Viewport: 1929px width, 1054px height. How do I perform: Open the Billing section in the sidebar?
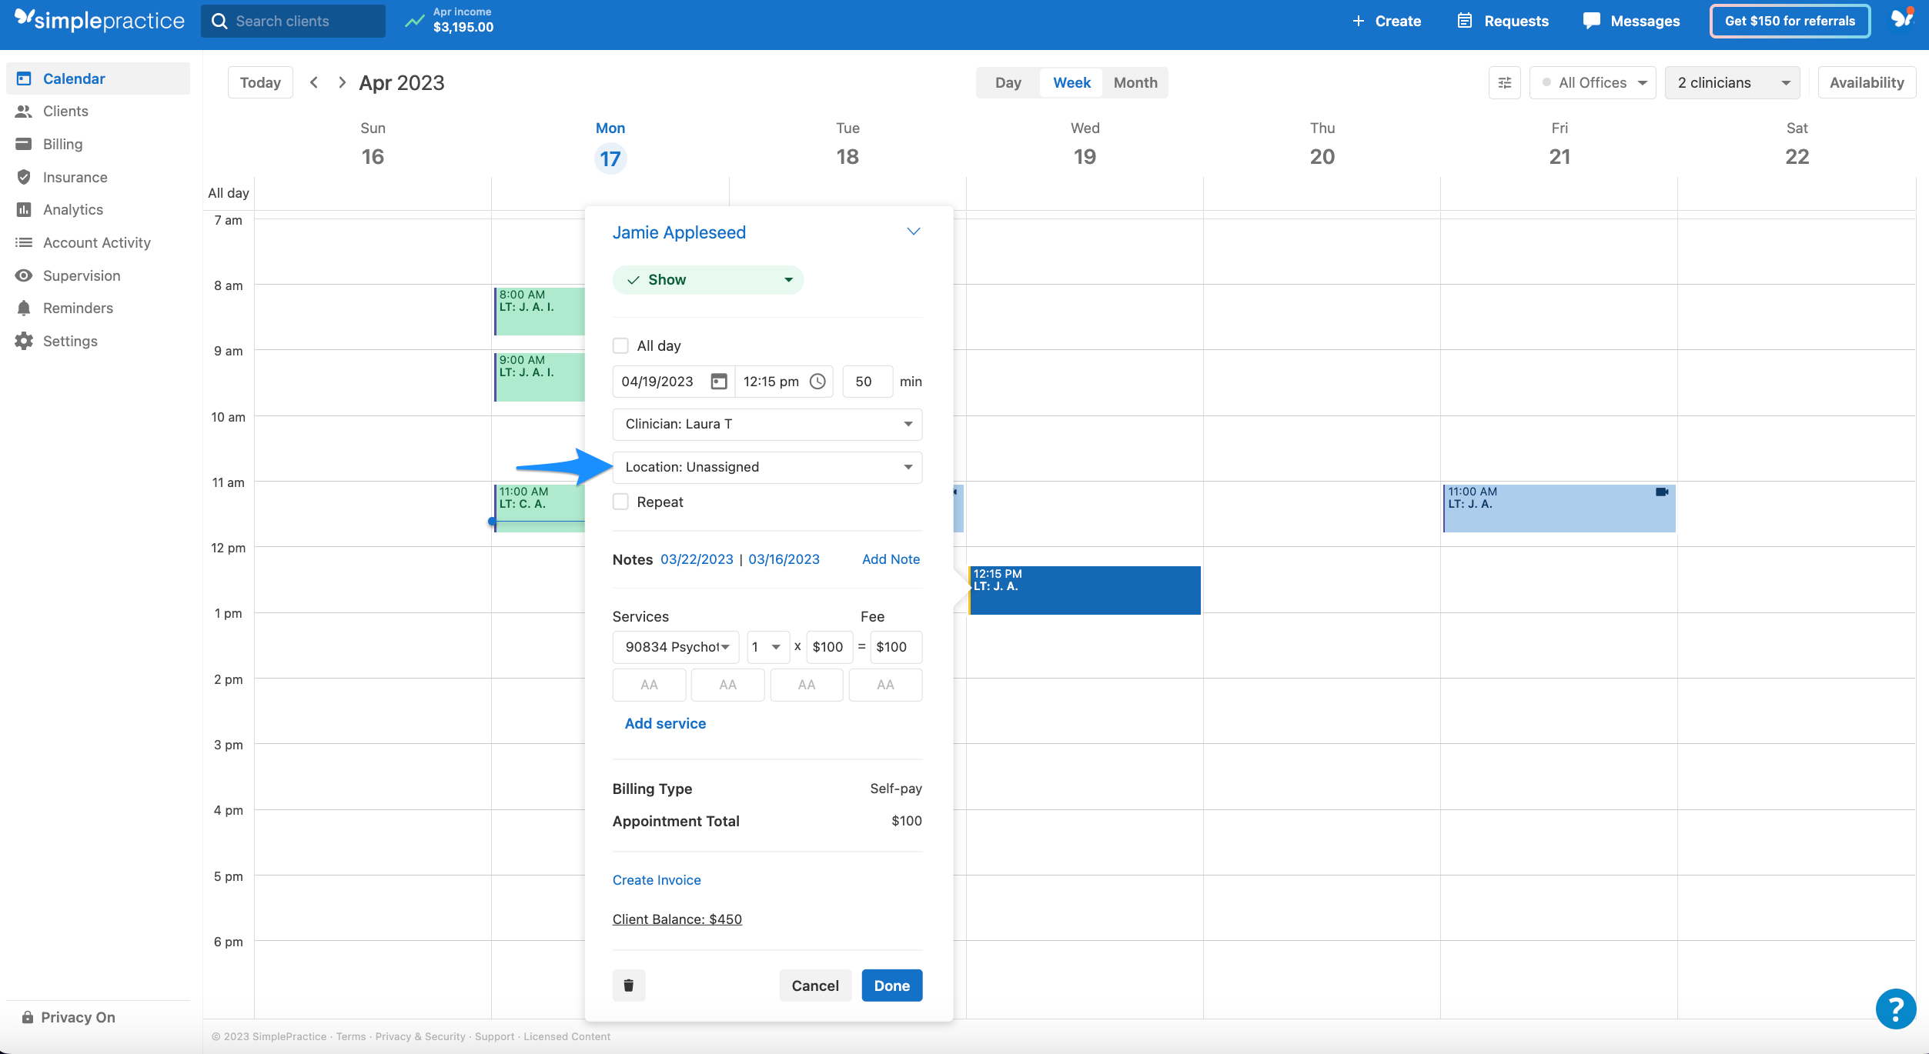(63, 144)
